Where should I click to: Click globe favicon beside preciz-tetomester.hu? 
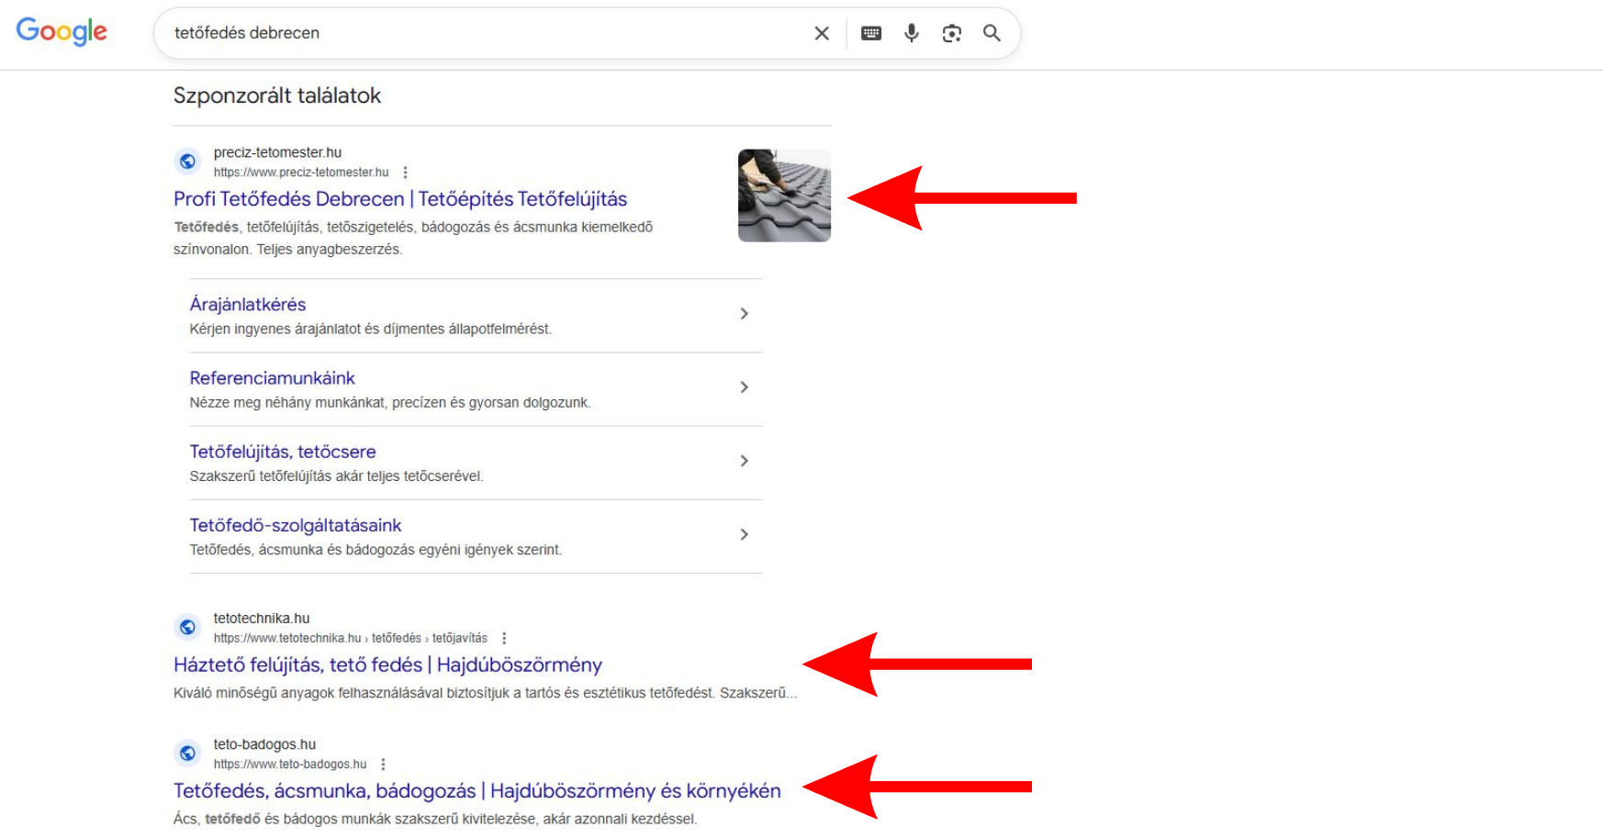coord(187,162)
